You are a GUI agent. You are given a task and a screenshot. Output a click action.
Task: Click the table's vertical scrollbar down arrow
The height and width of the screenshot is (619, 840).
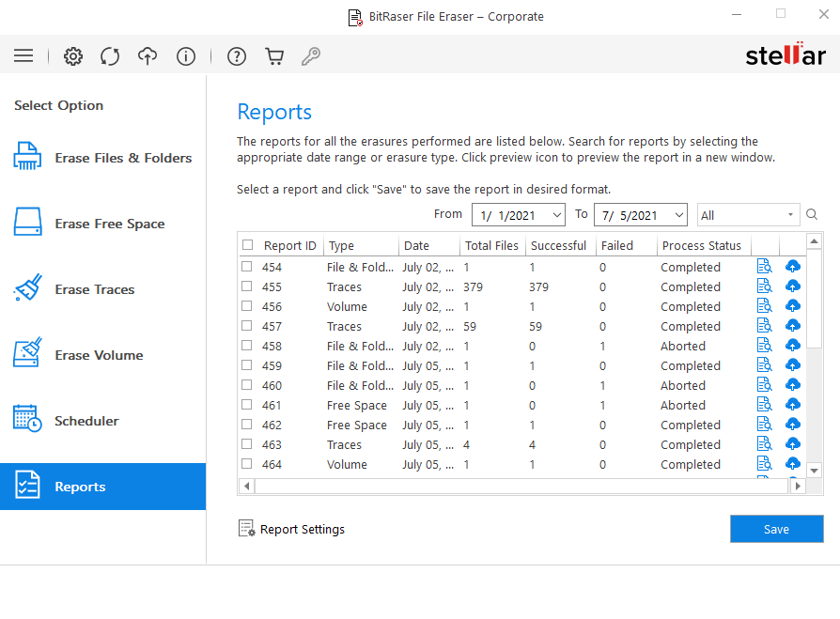coord(814,471)
